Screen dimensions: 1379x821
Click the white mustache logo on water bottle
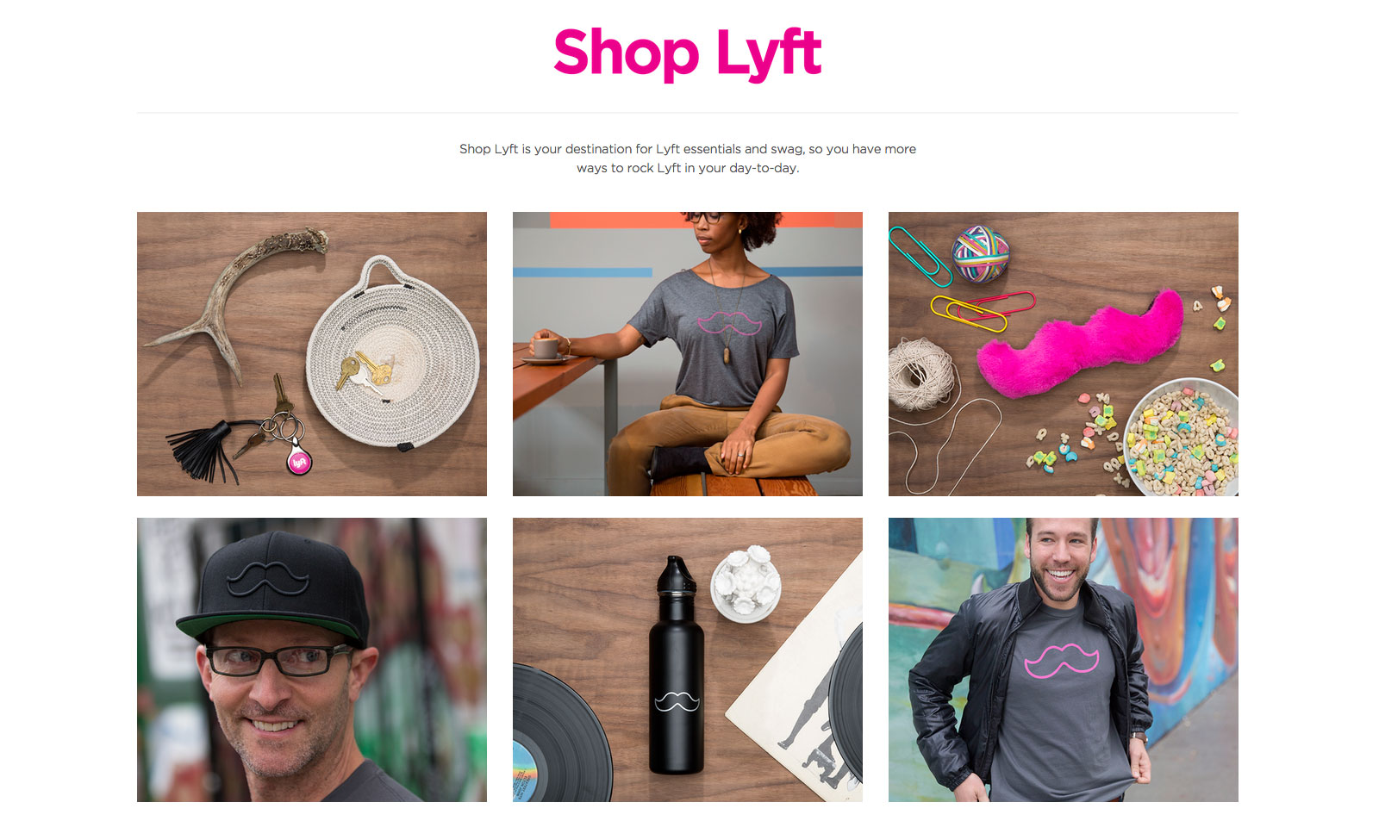click(x=677, y=702)
